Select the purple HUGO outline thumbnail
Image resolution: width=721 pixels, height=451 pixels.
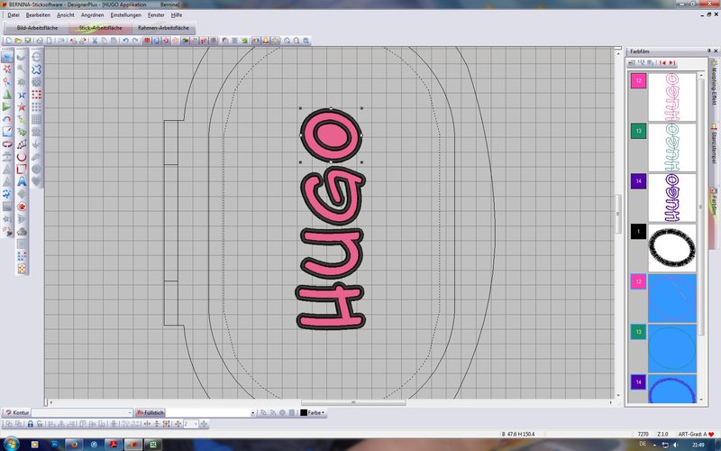671,198
